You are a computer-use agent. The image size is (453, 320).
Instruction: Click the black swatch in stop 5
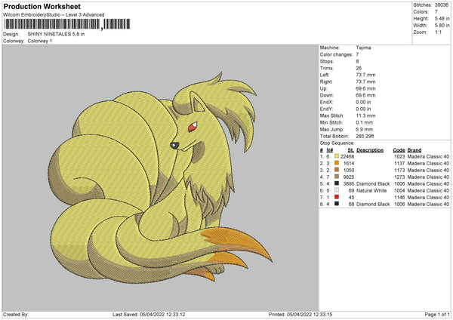336,183
